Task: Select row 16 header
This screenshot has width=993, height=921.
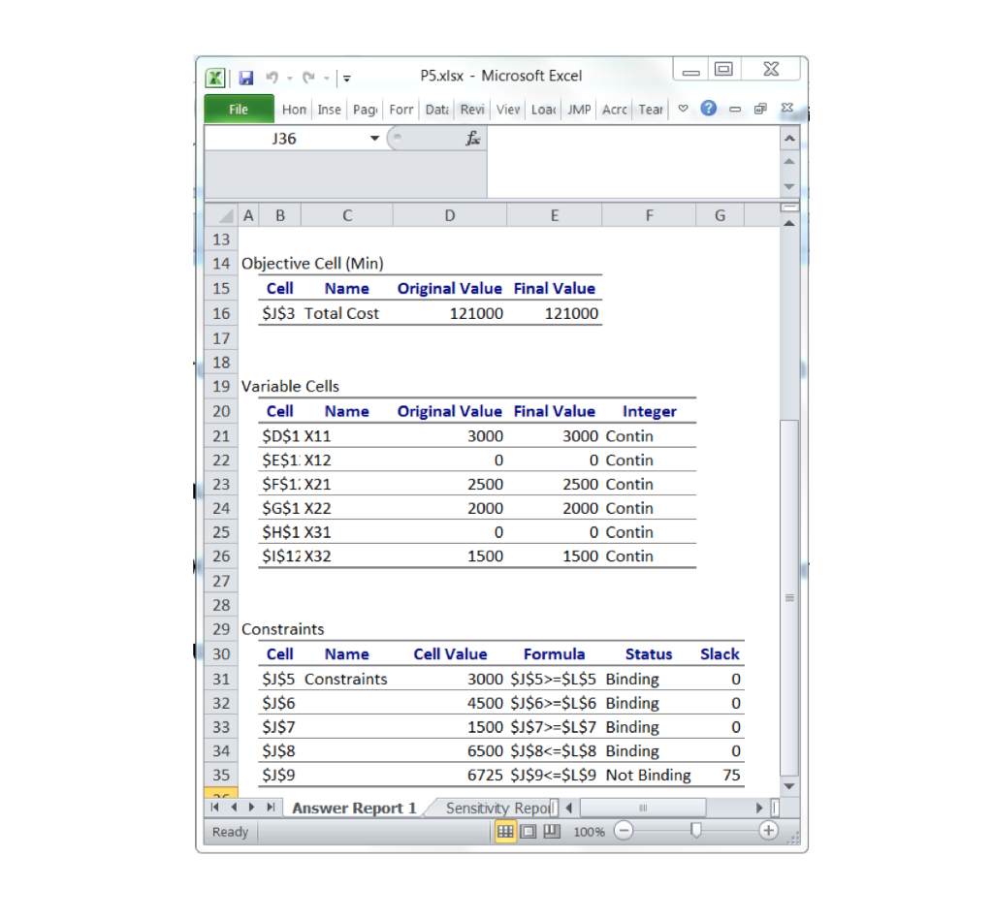Action: (221, 313)
